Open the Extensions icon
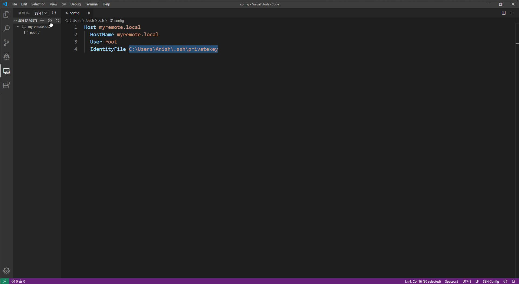 (x=6, y=85)
